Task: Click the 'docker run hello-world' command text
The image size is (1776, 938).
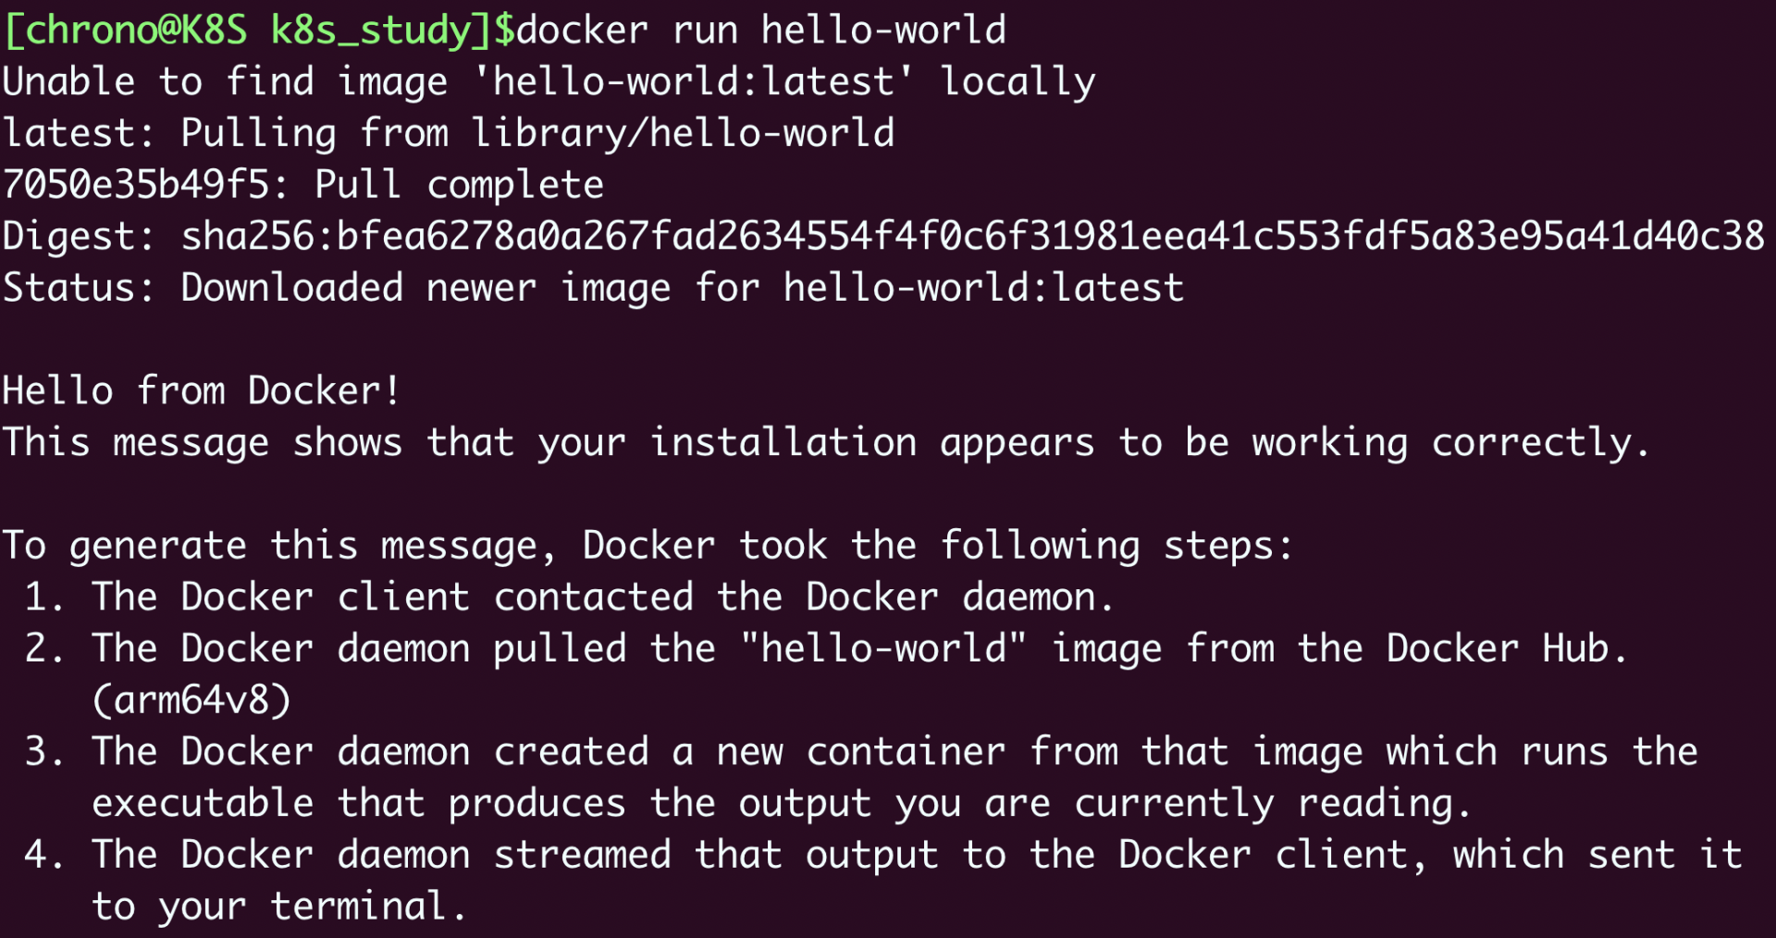Action: coord(760,31)
